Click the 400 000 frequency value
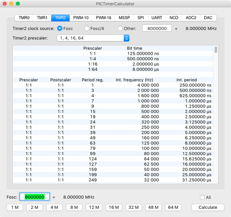The height and width of the screenshot is (217, 231). click(150, 117)
